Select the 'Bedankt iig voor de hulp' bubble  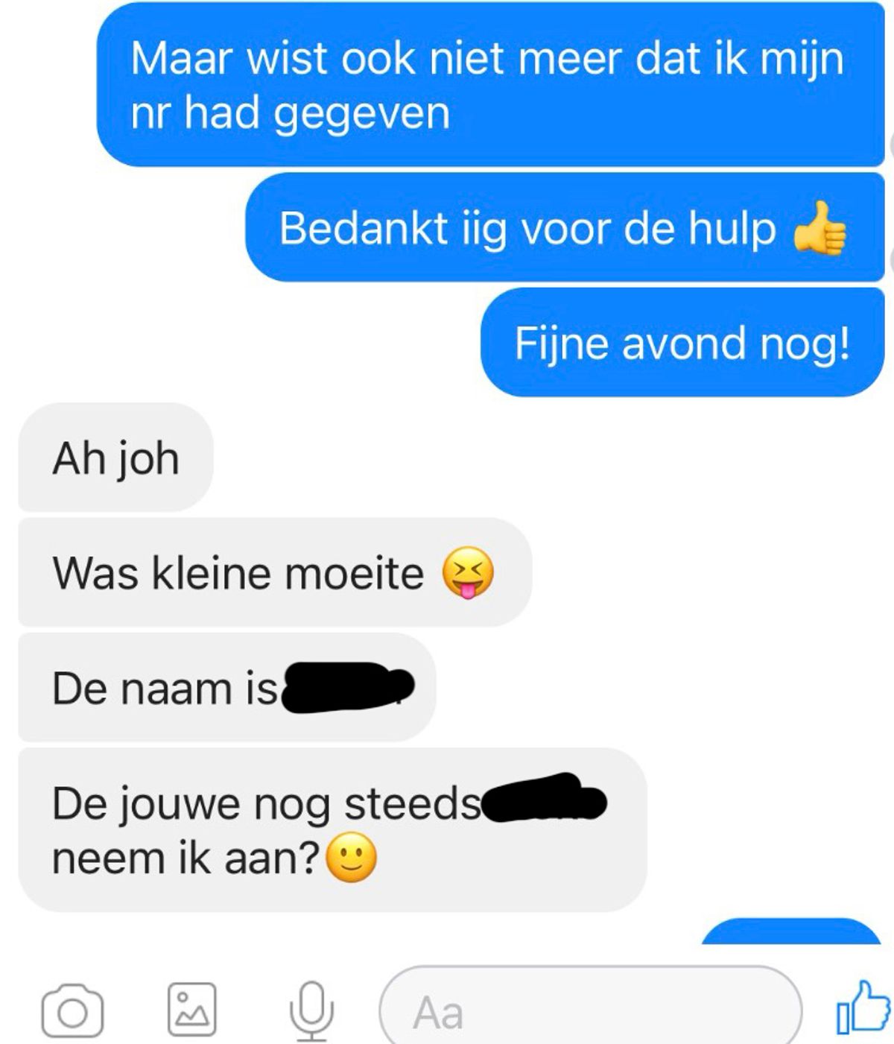[565, 227]
